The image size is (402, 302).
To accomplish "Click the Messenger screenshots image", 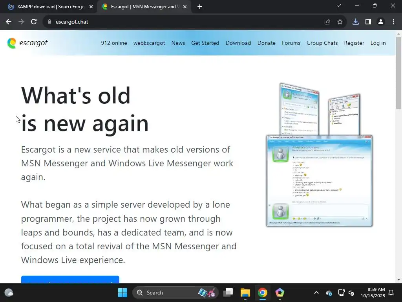I will click(319, 155).
